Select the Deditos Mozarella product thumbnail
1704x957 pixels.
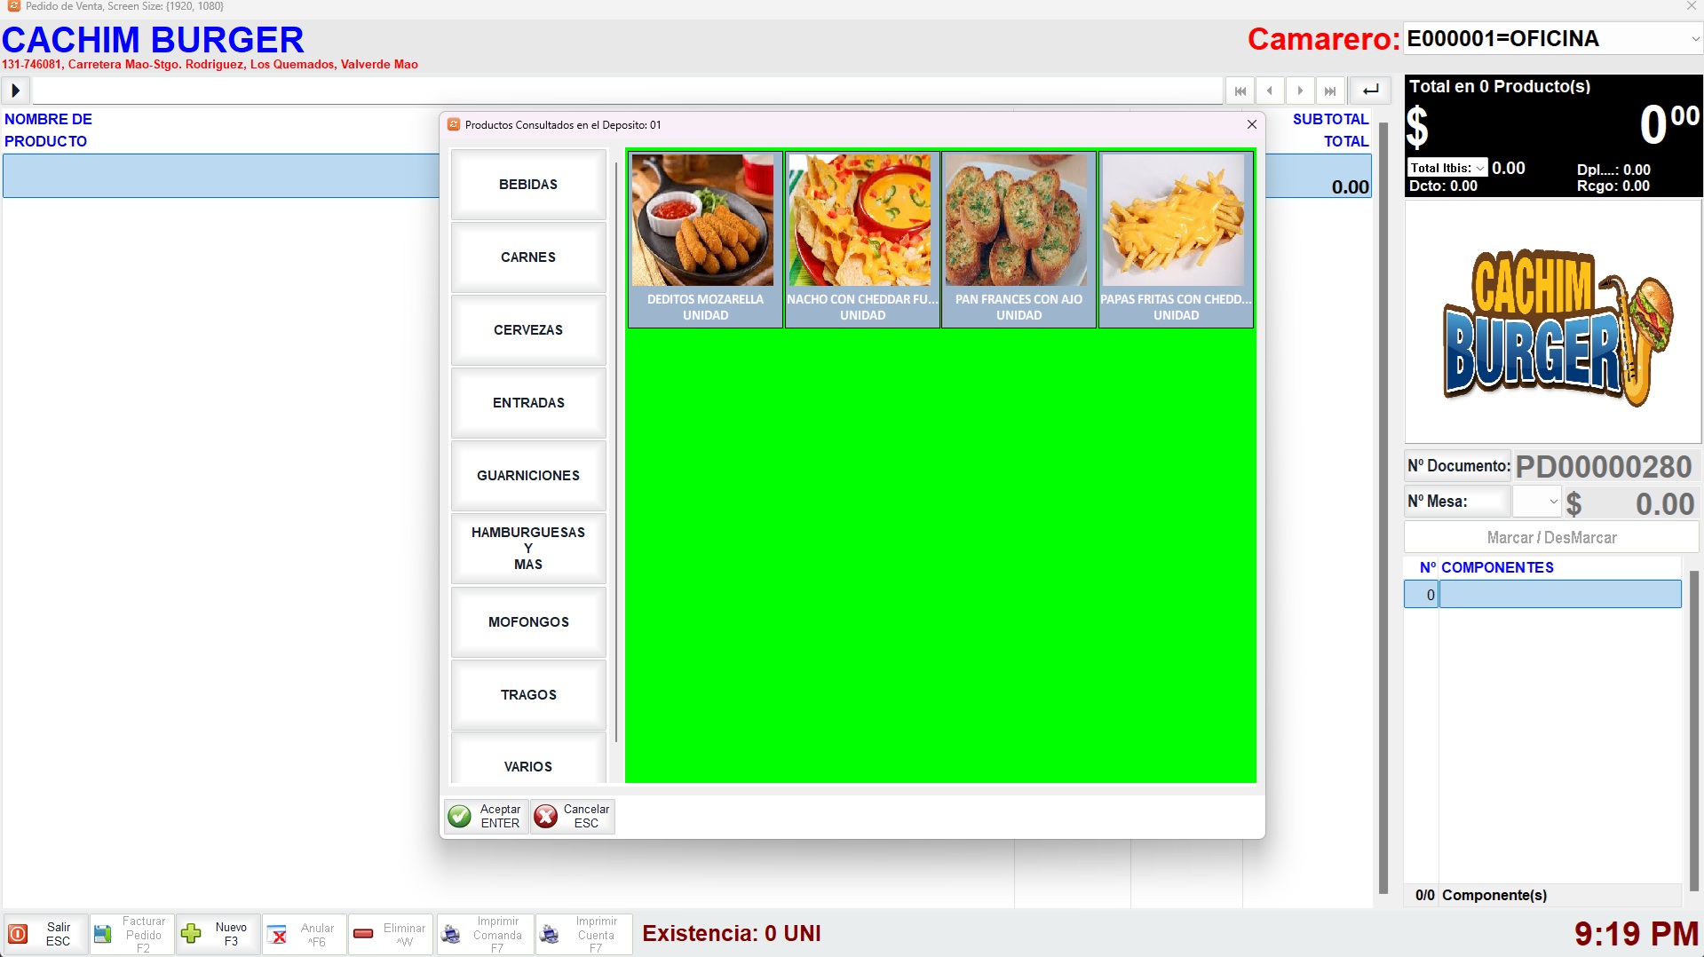pos(705,240)
